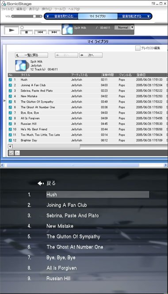Expand the 音楽を転送する right arrow
This screenshot has width=168, height=294.
148,16
